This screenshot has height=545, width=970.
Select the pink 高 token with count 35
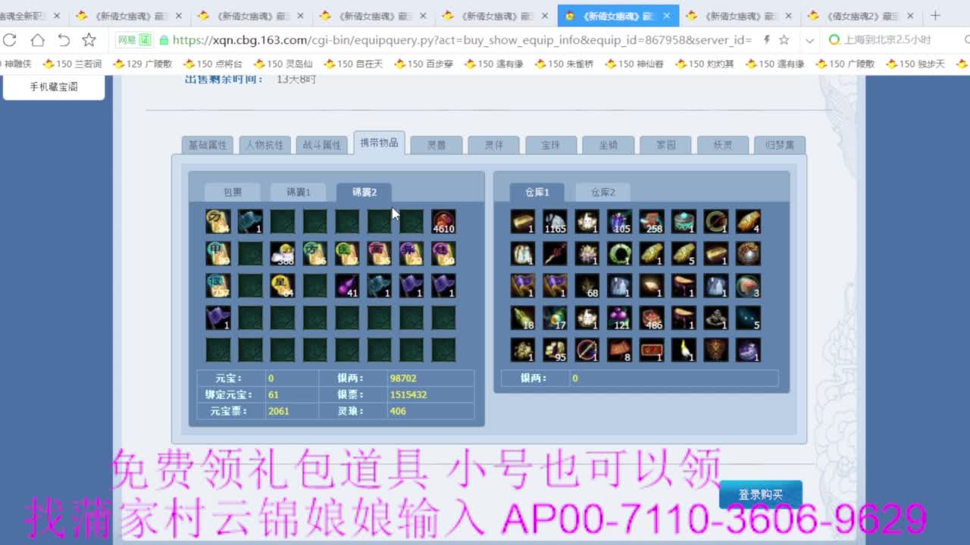pos(380,254)
